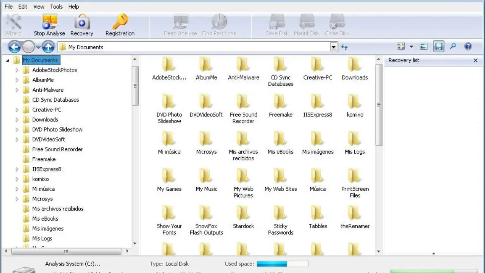Click Stop Analyse toolbar button
Viewport: 485px width, 273px height.
click(49, 25)
